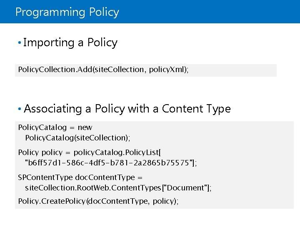The image size is (300, 225).
Task: Click the "Policy.Catalog = new" code line
Action: pyautogui.click(x=55, y=127)
